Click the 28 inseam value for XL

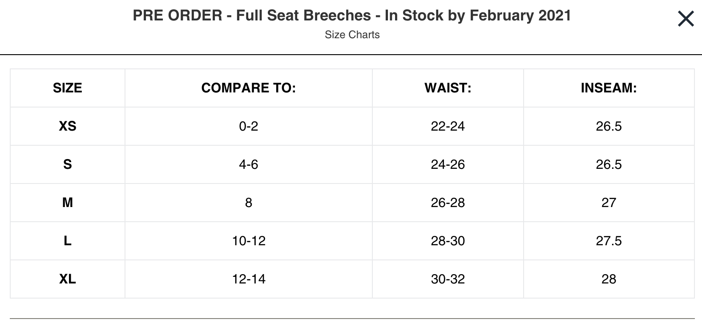point(609,279)
